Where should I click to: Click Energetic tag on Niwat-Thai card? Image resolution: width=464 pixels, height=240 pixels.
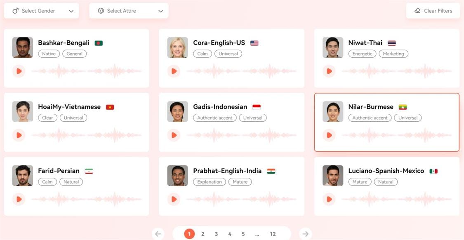[362, 54]
